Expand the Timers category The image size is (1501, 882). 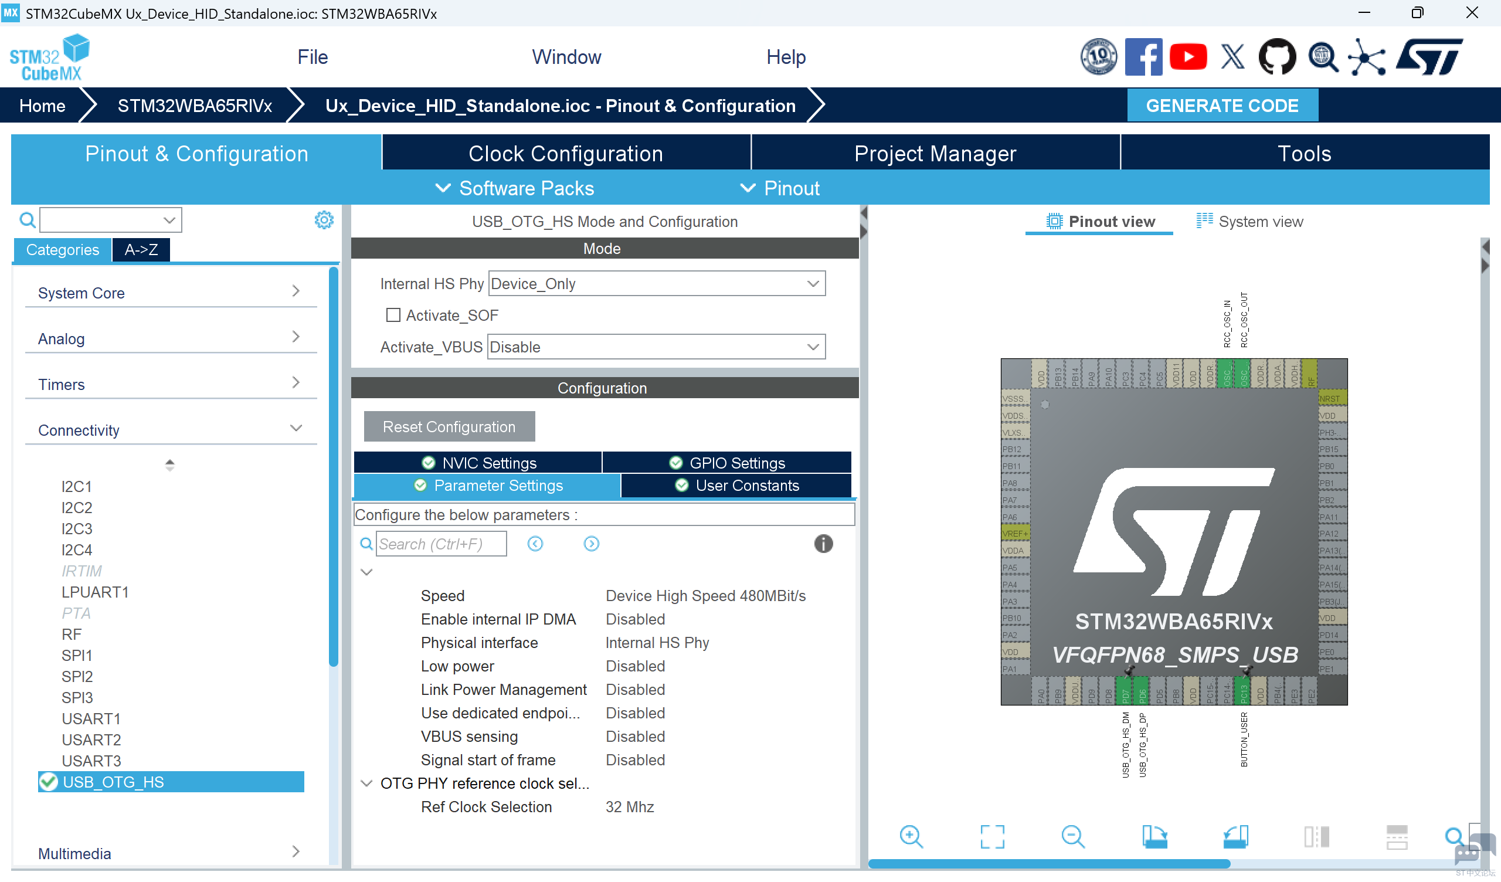pos(171,384)
